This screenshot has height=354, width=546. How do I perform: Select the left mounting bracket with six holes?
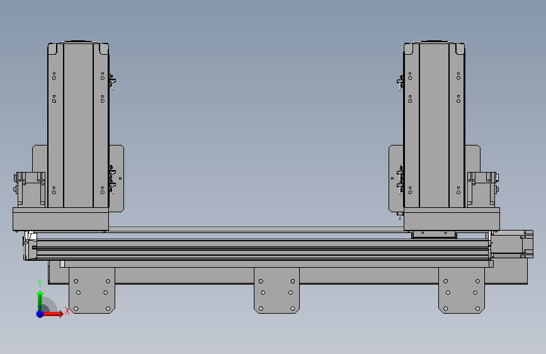tap(92, 290)
